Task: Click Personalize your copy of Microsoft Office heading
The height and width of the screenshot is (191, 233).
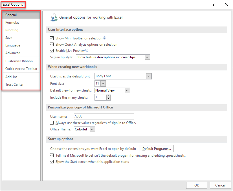Action: [80, 107]
